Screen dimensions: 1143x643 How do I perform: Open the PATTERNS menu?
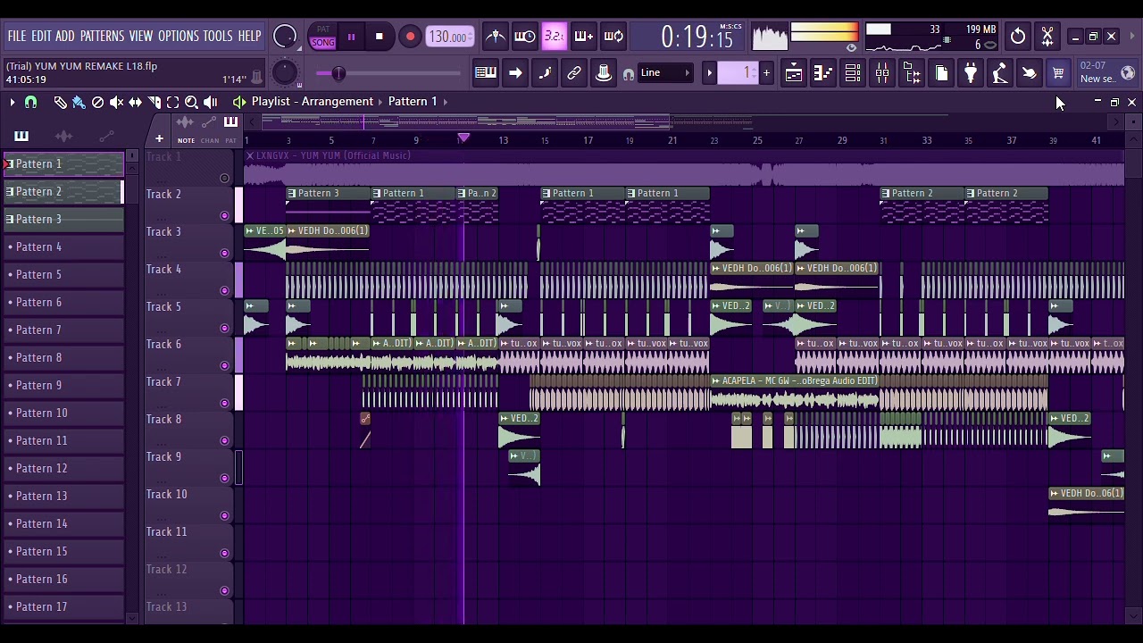pos(102,37)
